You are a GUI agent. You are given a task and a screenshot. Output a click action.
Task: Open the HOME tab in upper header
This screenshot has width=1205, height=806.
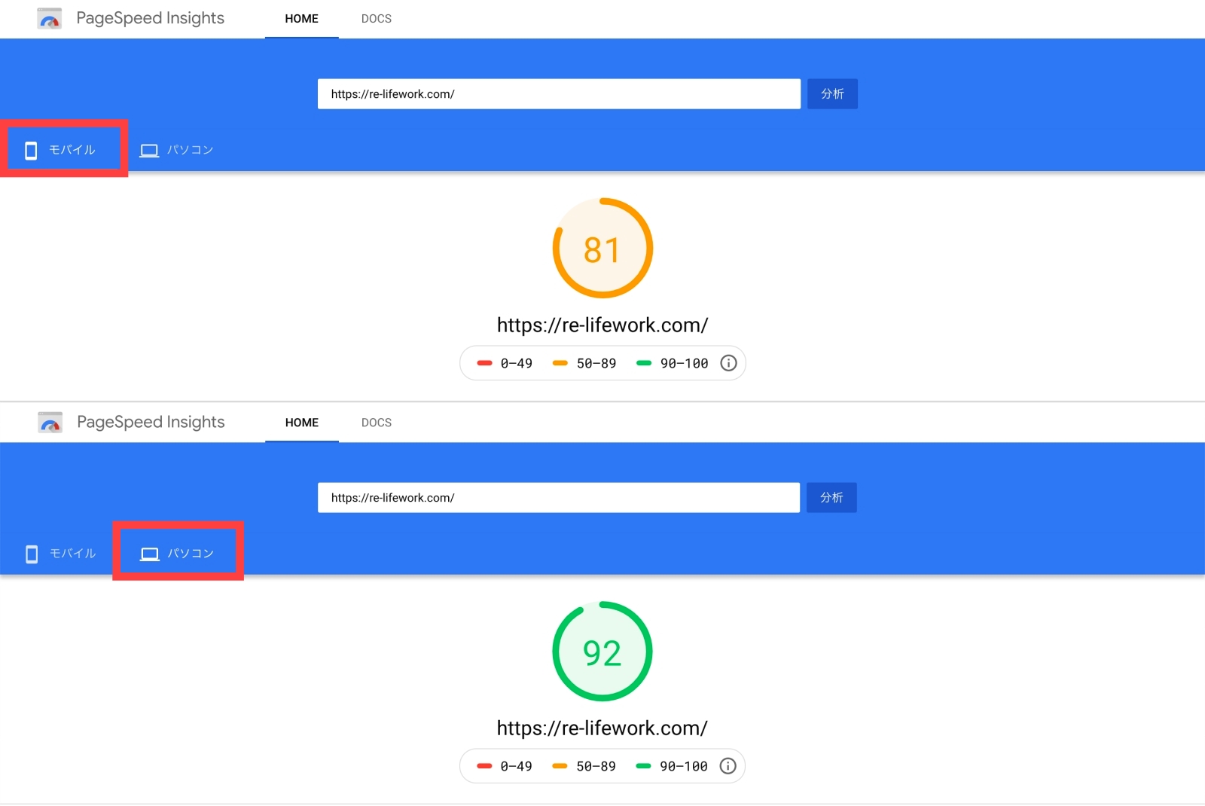click(x=301, y=19)
